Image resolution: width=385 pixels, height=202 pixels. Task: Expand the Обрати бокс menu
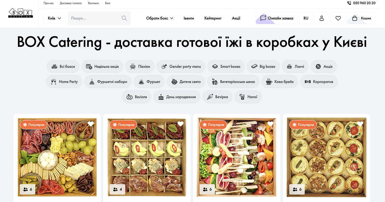[x=159, y=18]
